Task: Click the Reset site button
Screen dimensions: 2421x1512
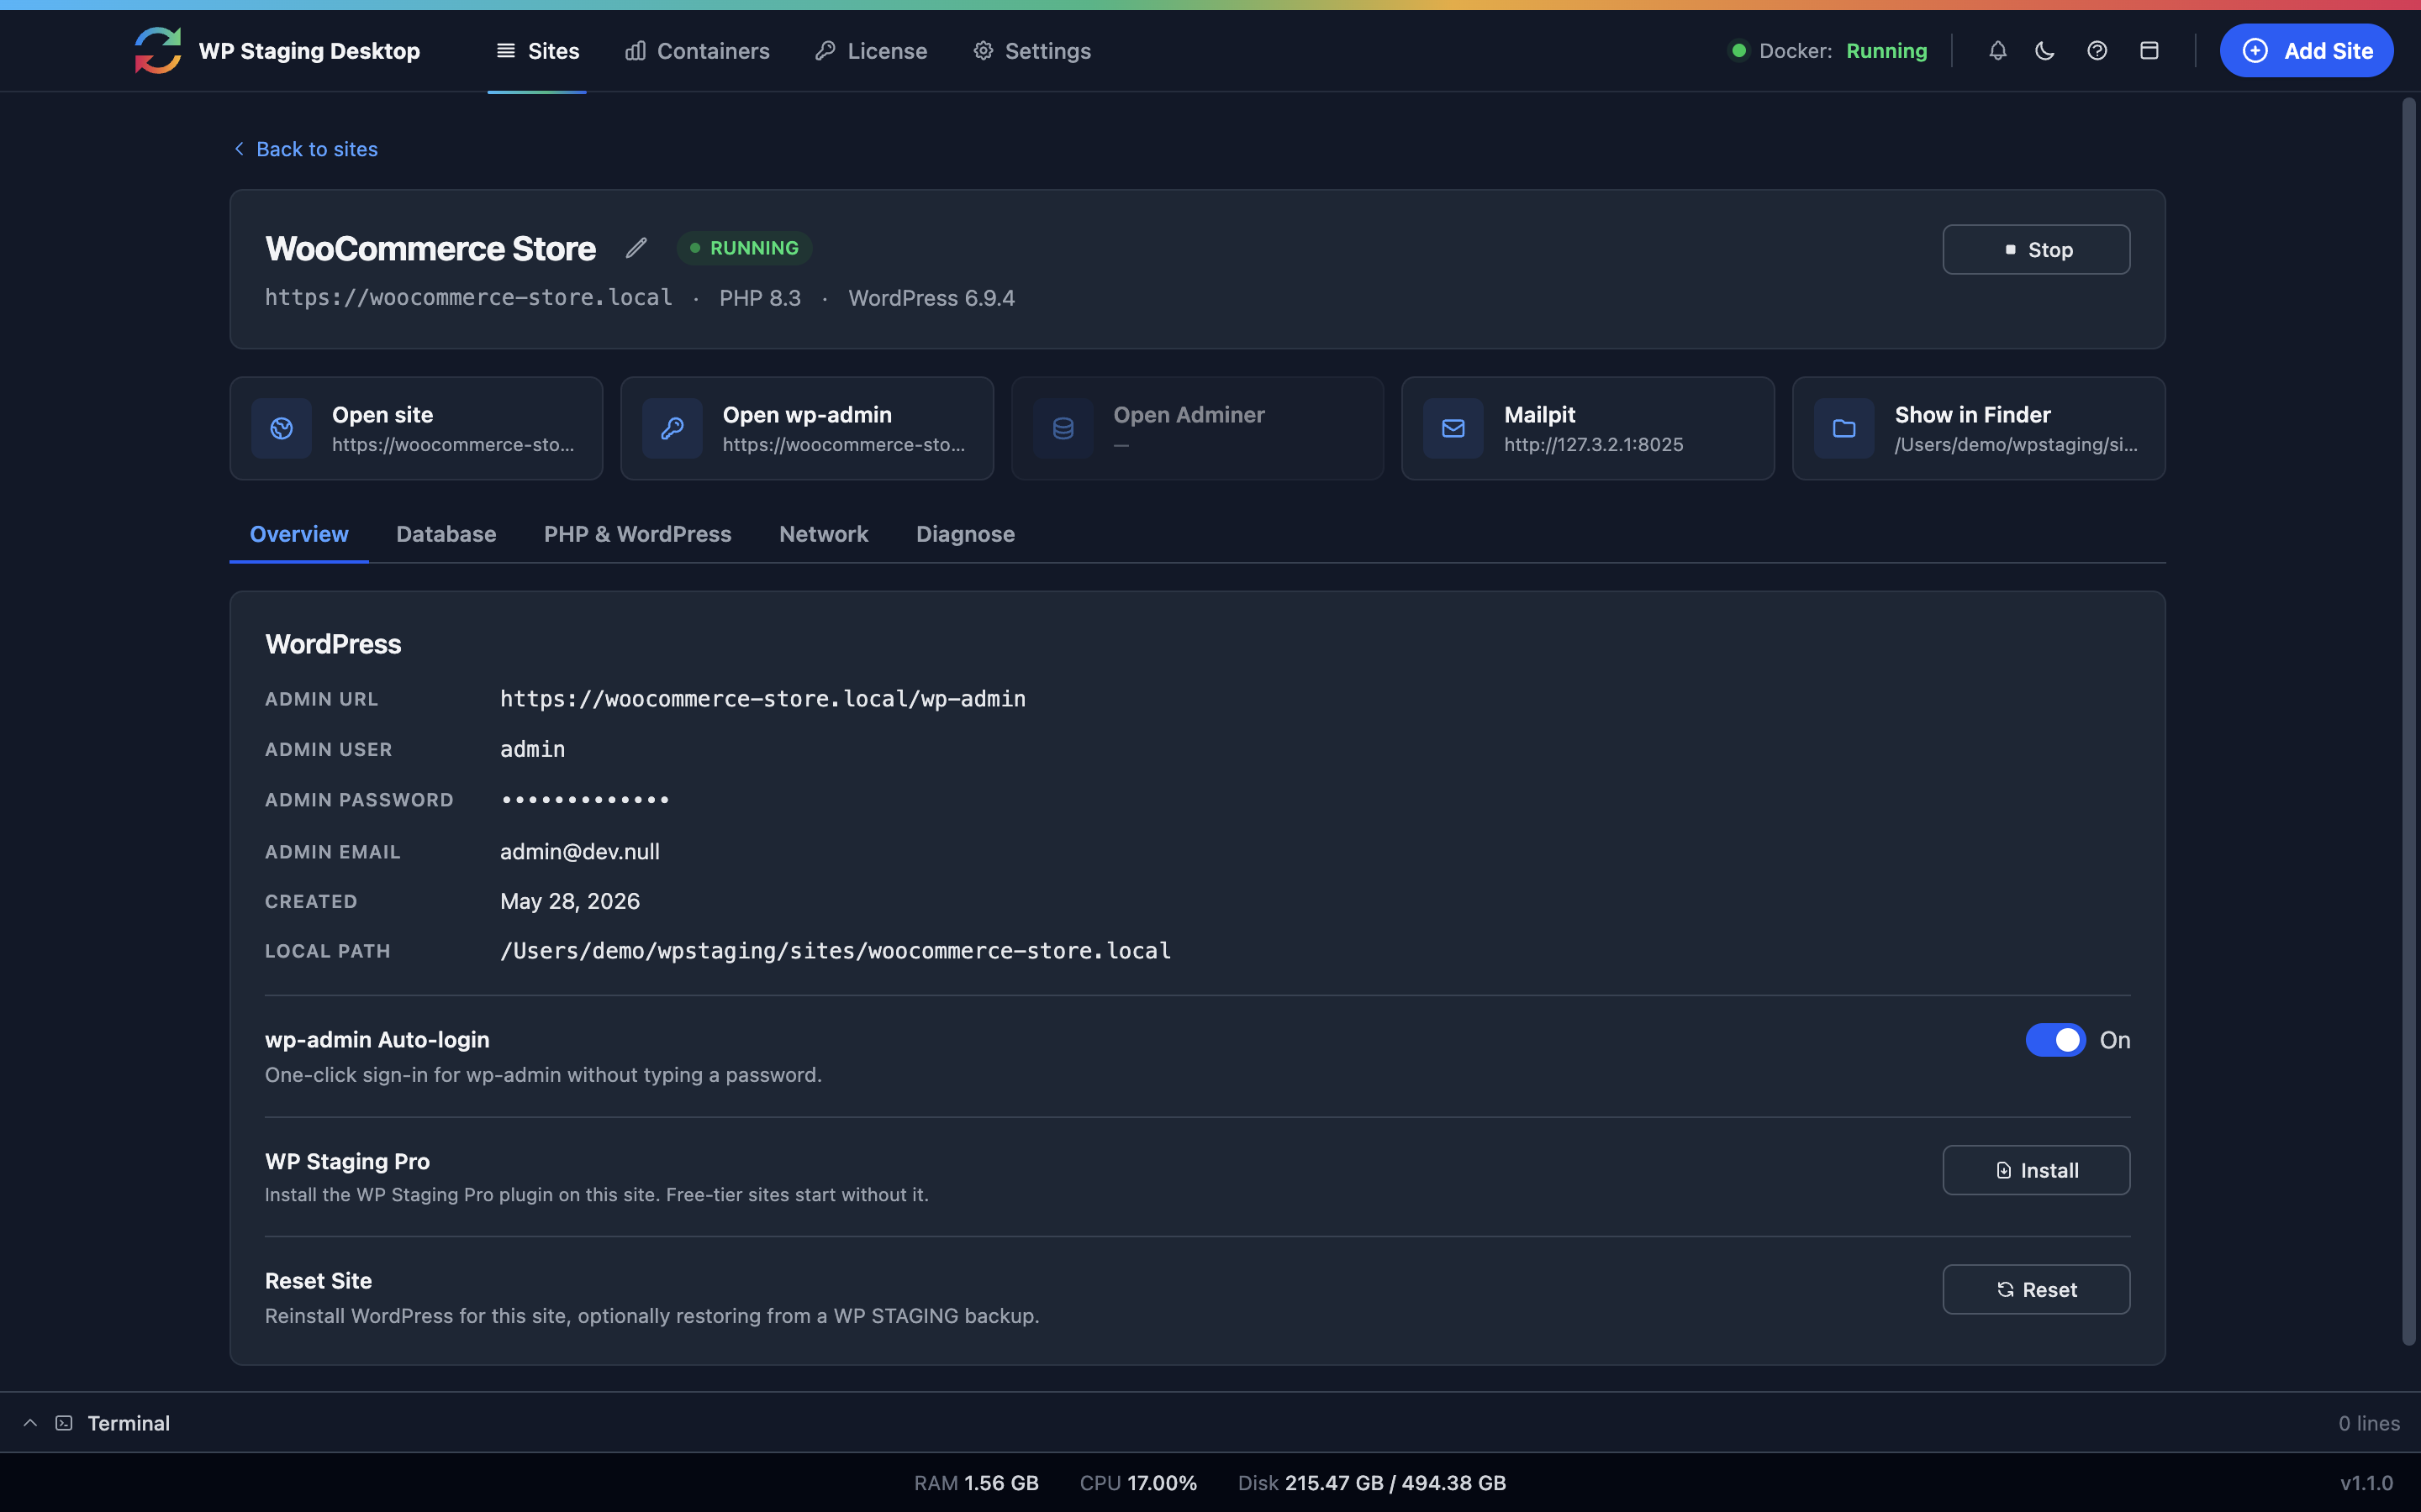Action: click(x=2036, y=1290)
